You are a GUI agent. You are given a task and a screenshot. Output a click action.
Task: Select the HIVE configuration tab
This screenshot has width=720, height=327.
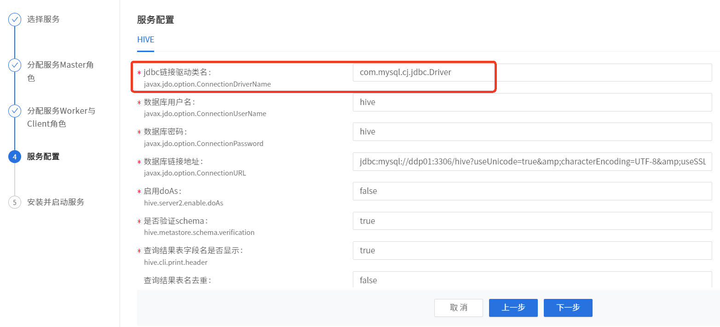click(145, 40)
